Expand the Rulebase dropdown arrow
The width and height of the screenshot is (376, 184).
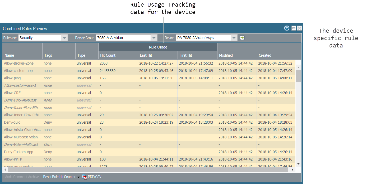coord(64,38)
